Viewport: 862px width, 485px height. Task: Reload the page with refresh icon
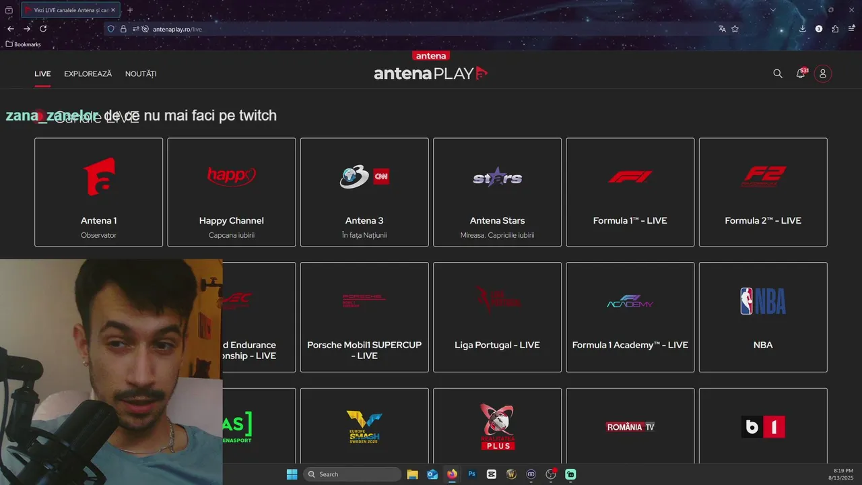pyautogui.click(x=43, y=29)
